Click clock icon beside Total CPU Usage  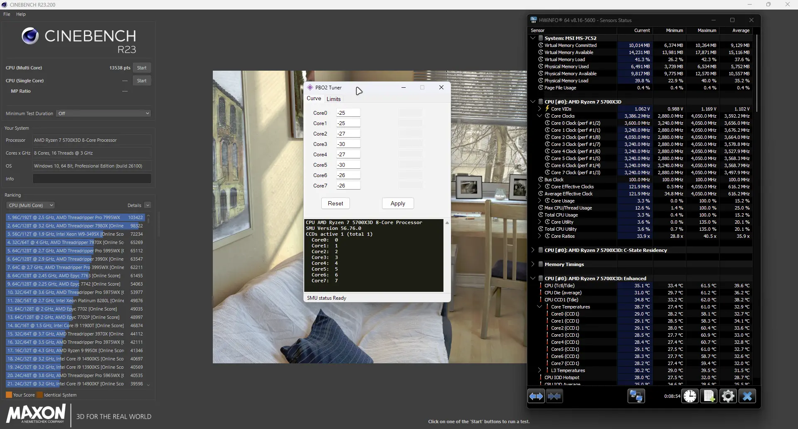(x=541, y=215)
